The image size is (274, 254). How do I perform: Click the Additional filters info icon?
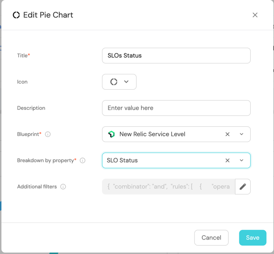coord(63,187)
